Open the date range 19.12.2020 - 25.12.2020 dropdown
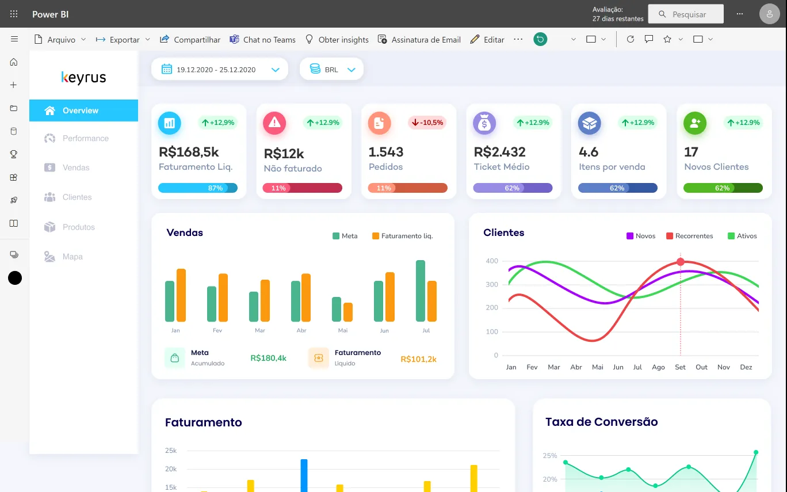Image resolution: width=787 pixels, height=492 pixels. (x=220, y=69)
